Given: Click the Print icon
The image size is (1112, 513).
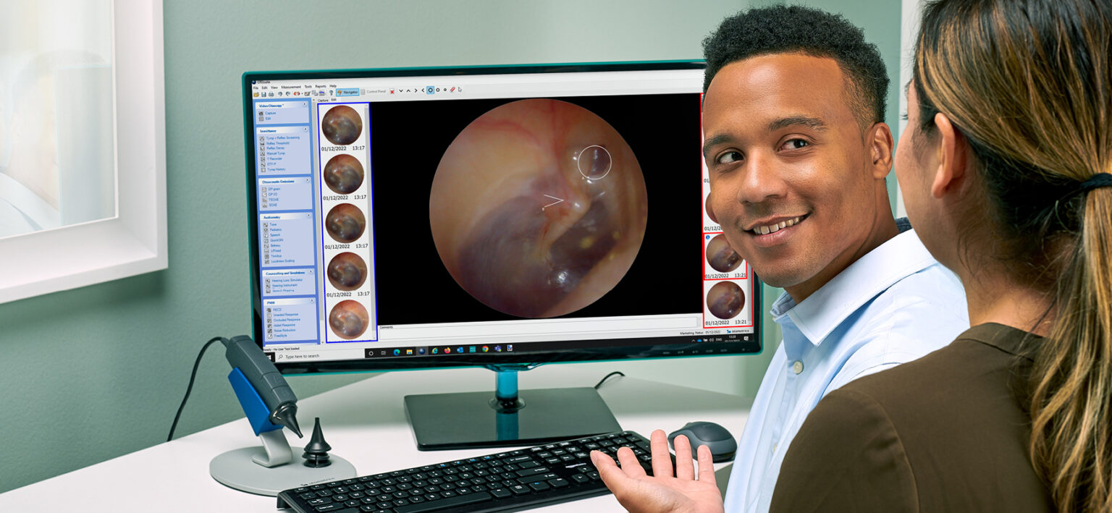Looking at the screenshot, I should tap(270, 91).
